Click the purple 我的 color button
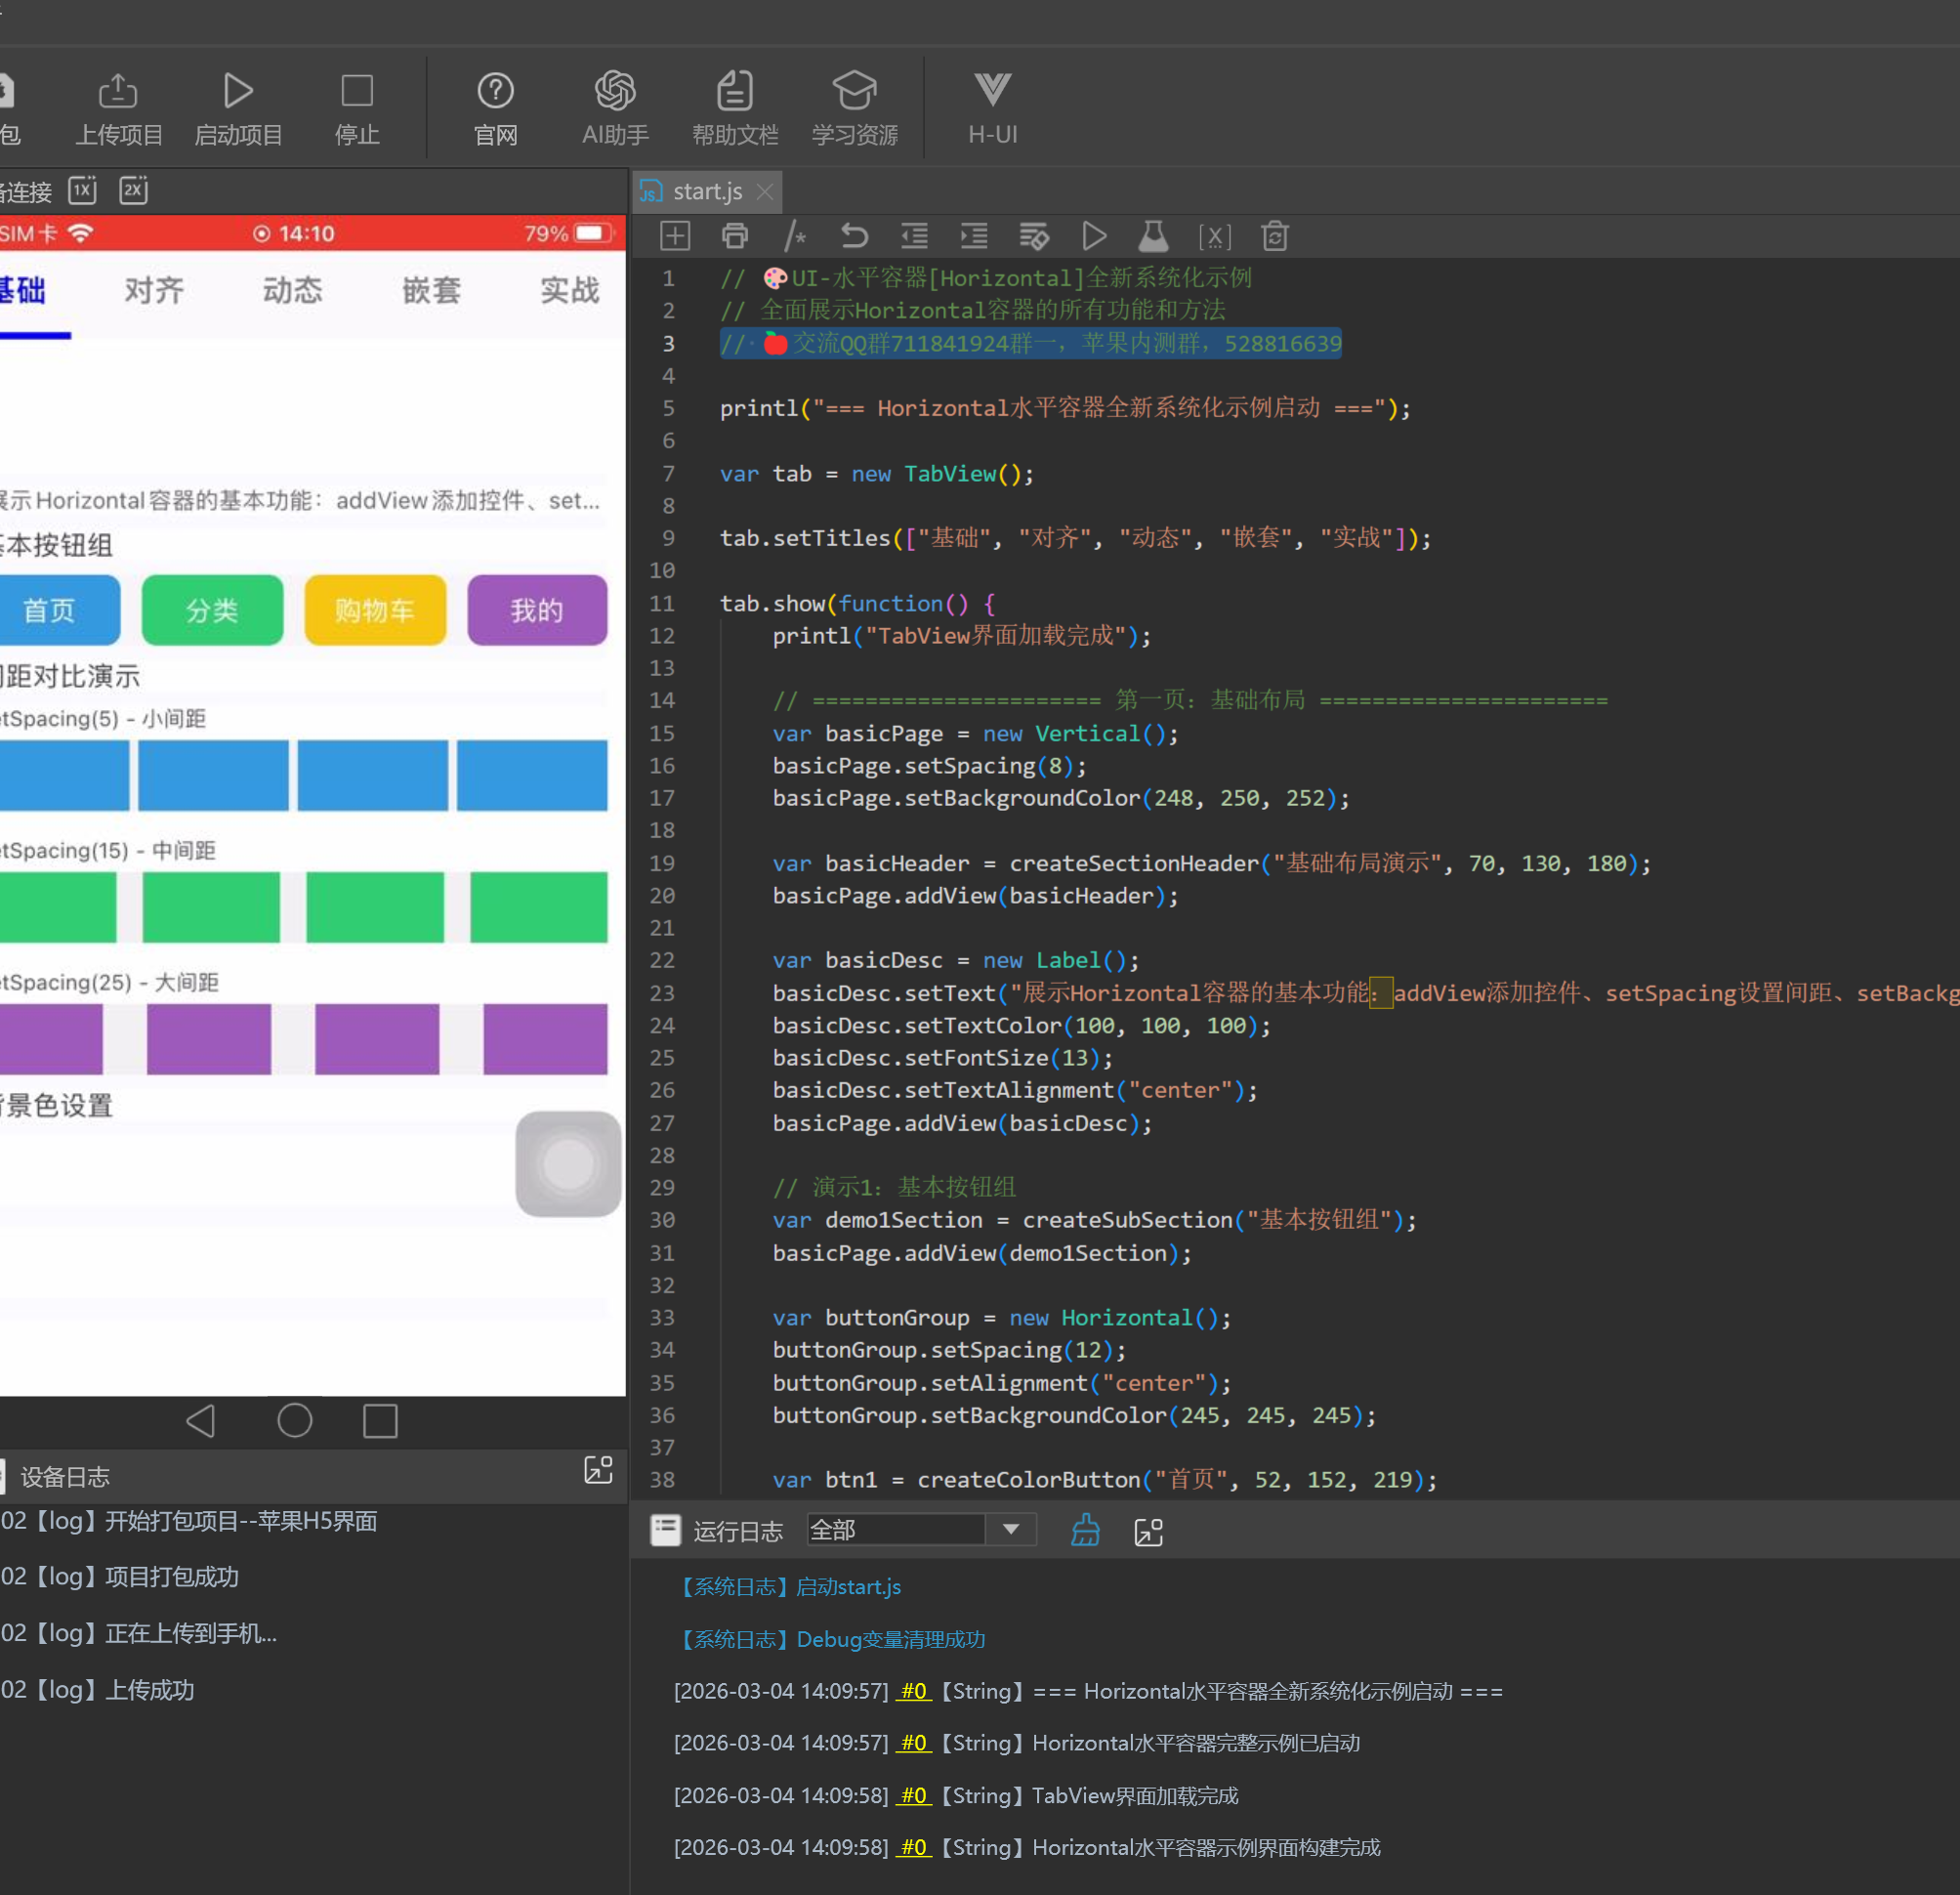1960x1895 pixels. [x=537, y=610]
